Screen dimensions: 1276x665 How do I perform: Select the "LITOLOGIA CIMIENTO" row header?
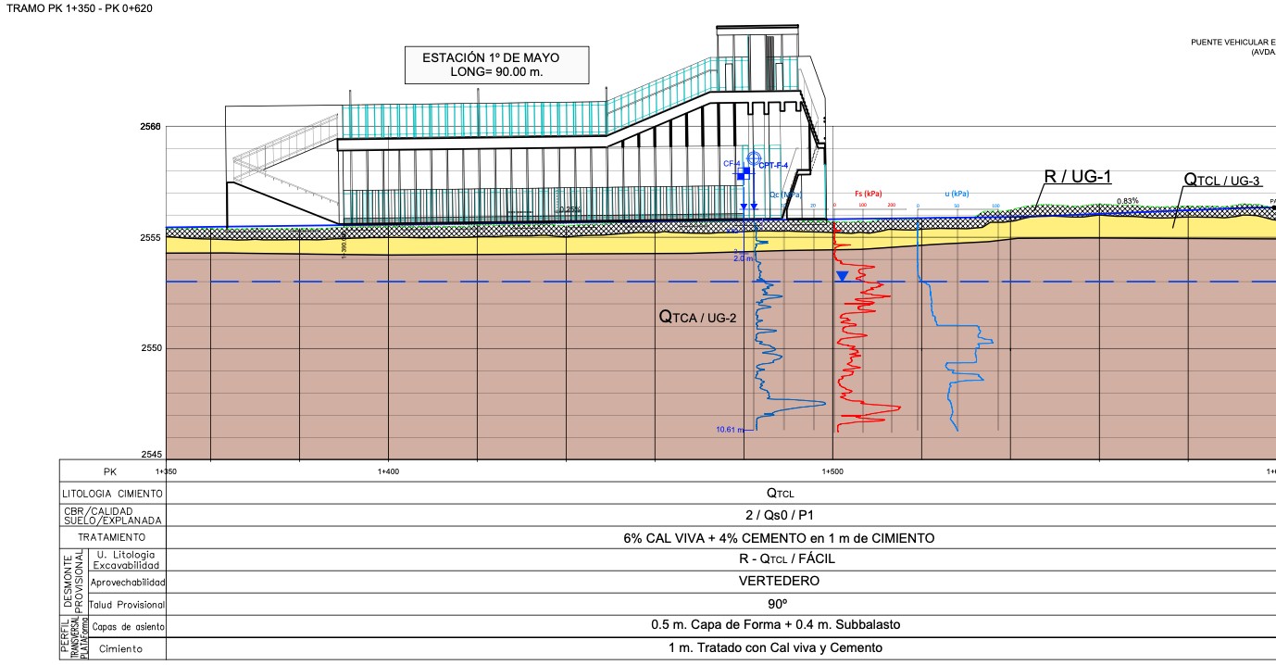(x=110, y=494)
